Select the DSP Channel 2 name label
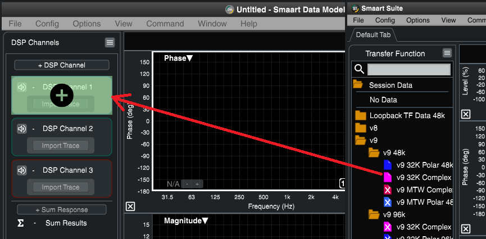Viewport: 486px width, 239px height. (x=67, y=129)
